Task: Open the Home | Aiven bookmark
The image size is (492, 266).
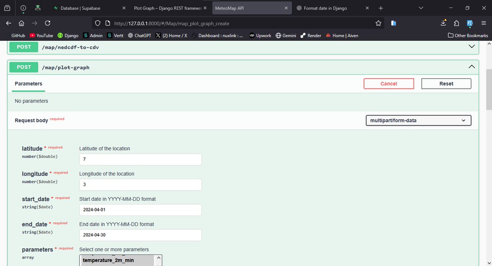Action: (342, 36)
